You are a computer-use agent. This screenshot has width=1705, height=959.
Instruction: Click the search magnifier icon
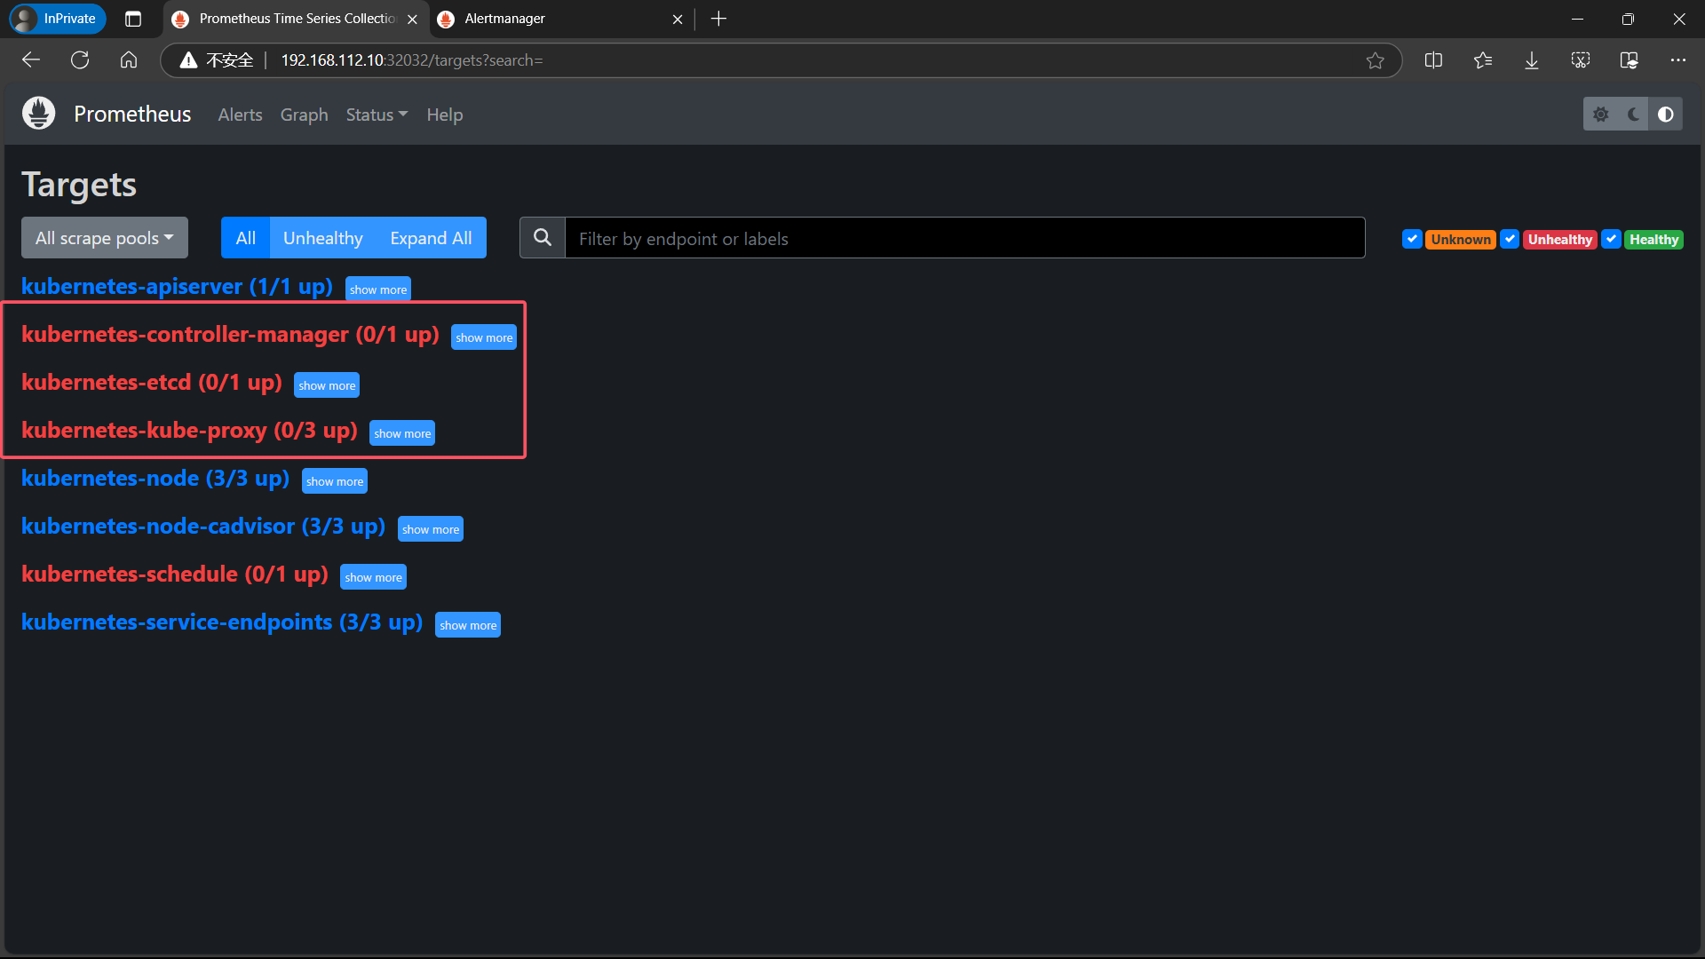(x=542, y=238)
